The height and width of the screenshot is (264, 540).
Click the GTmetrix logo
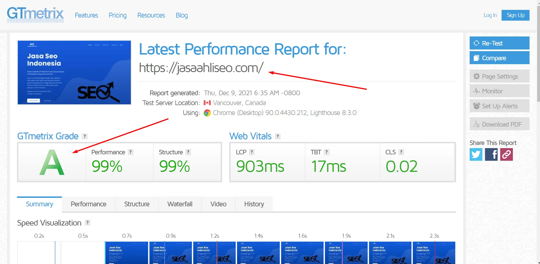click(x=35, y=14)
